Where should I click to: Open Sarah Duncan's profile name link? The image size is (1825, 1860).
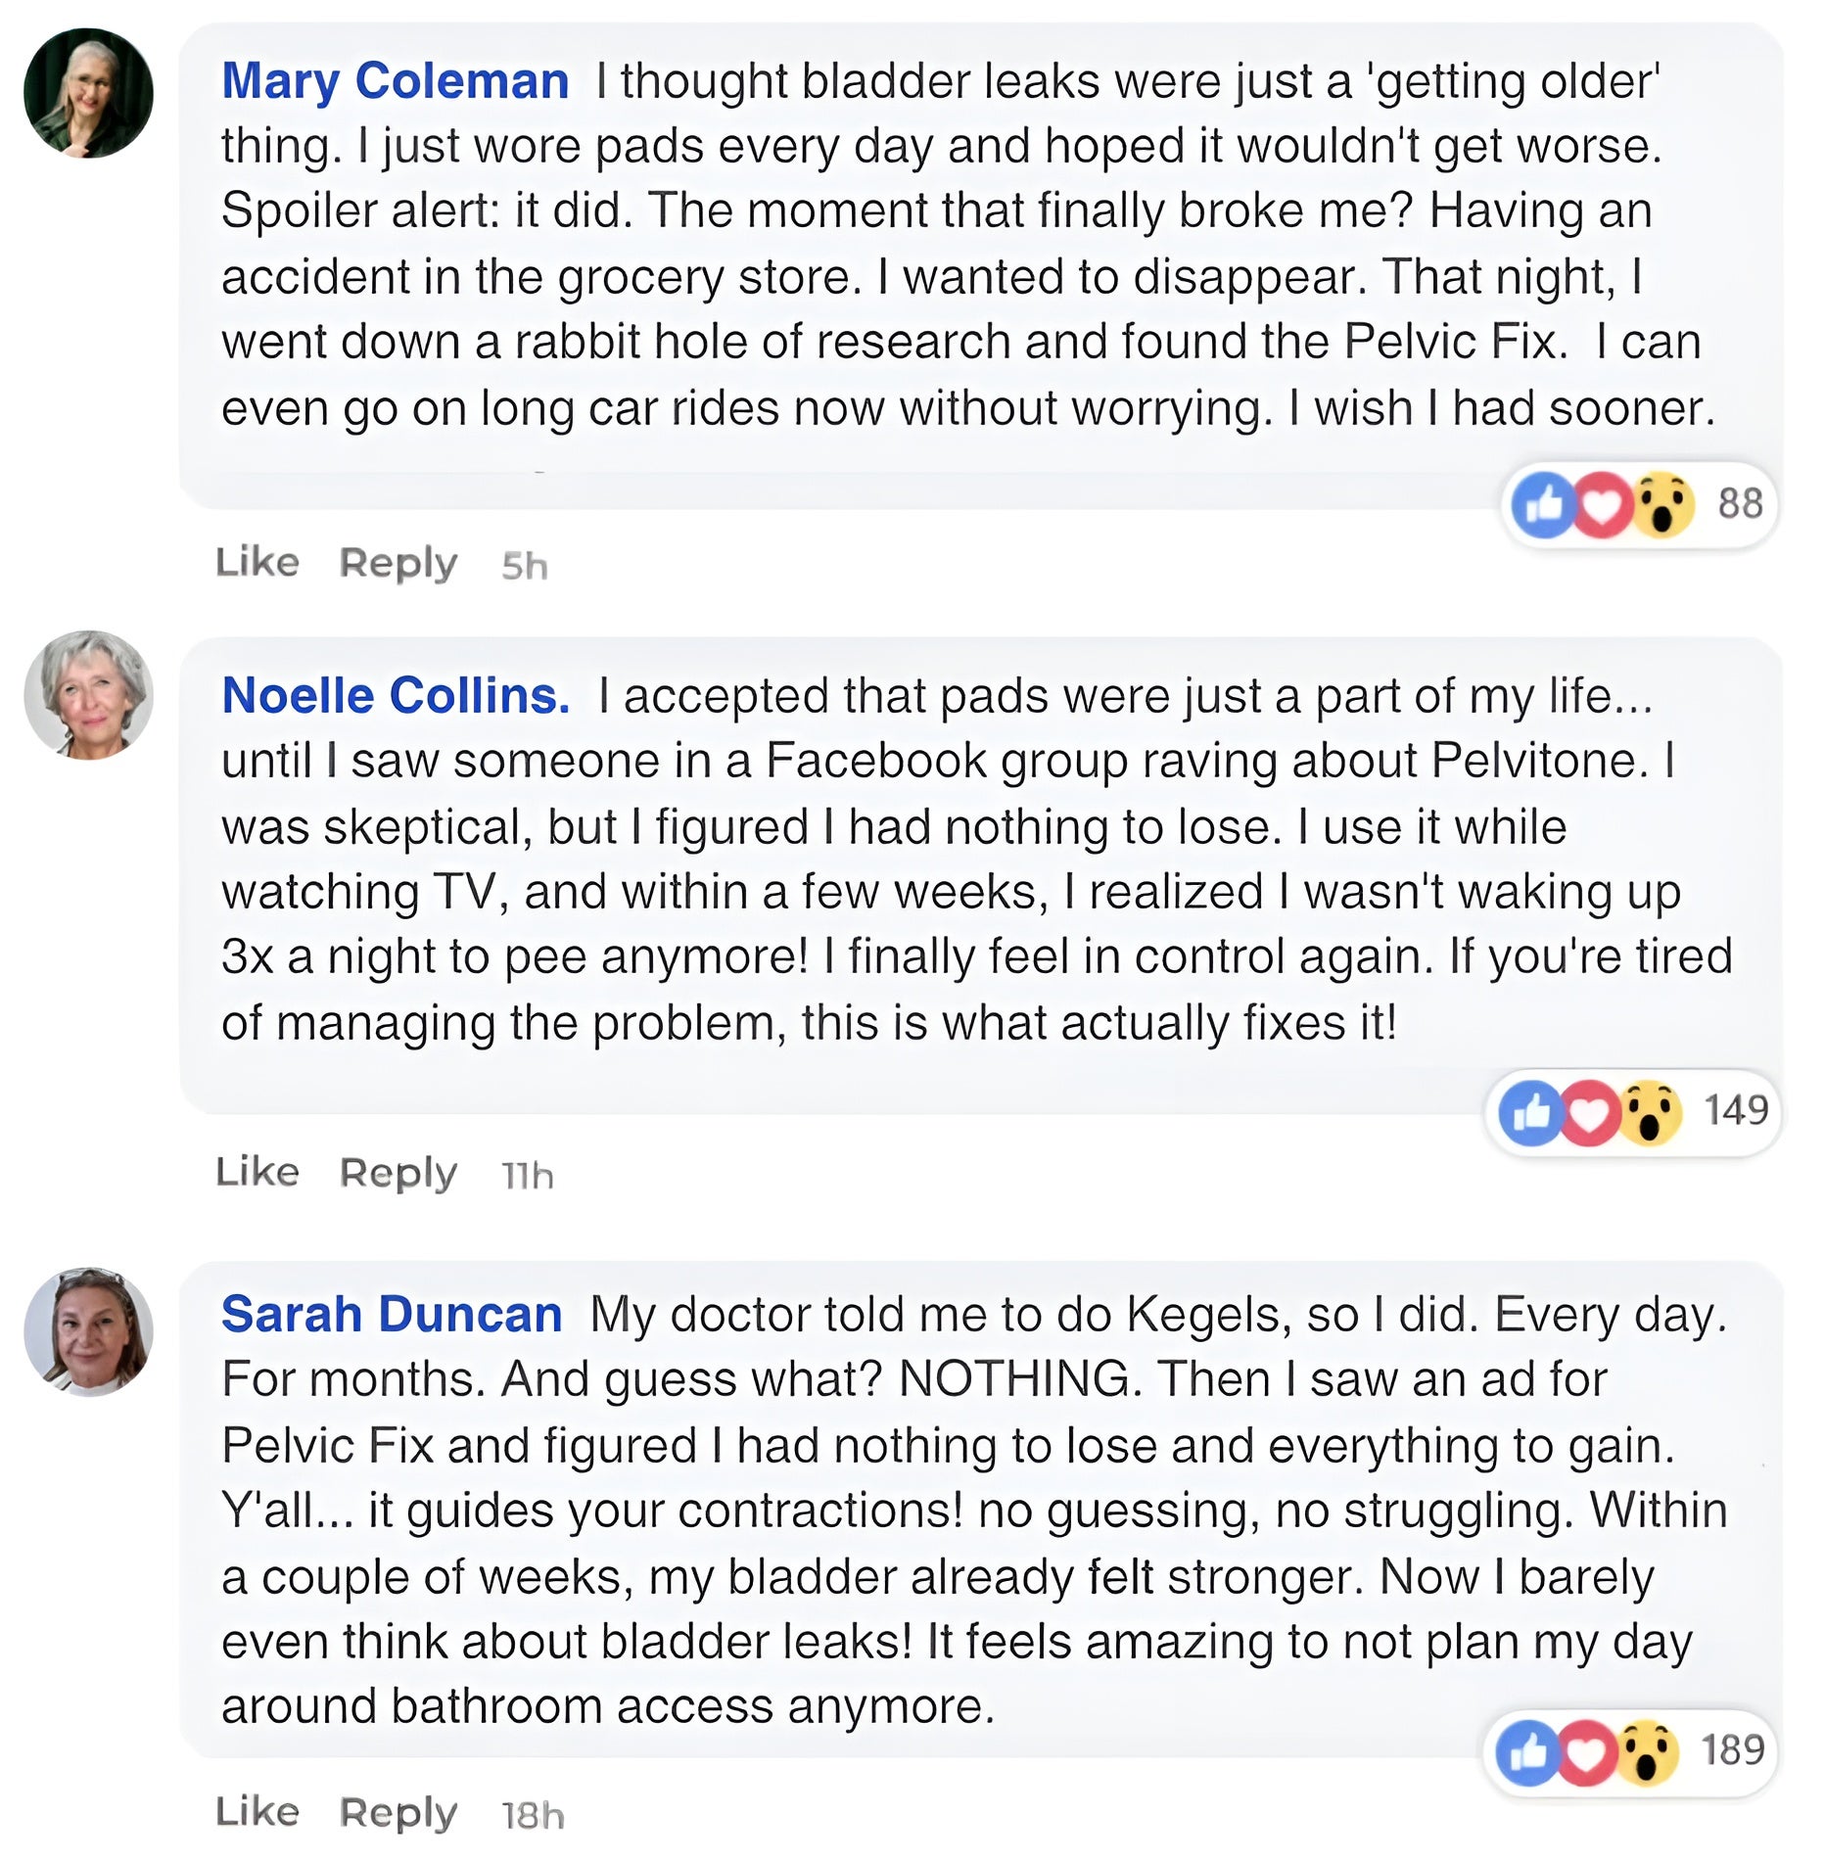click(x=392, y=1314)
